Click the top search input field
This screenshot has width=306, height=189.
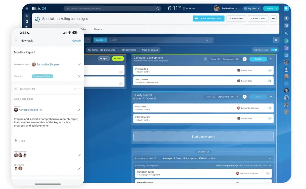click(x=111, y=9)
